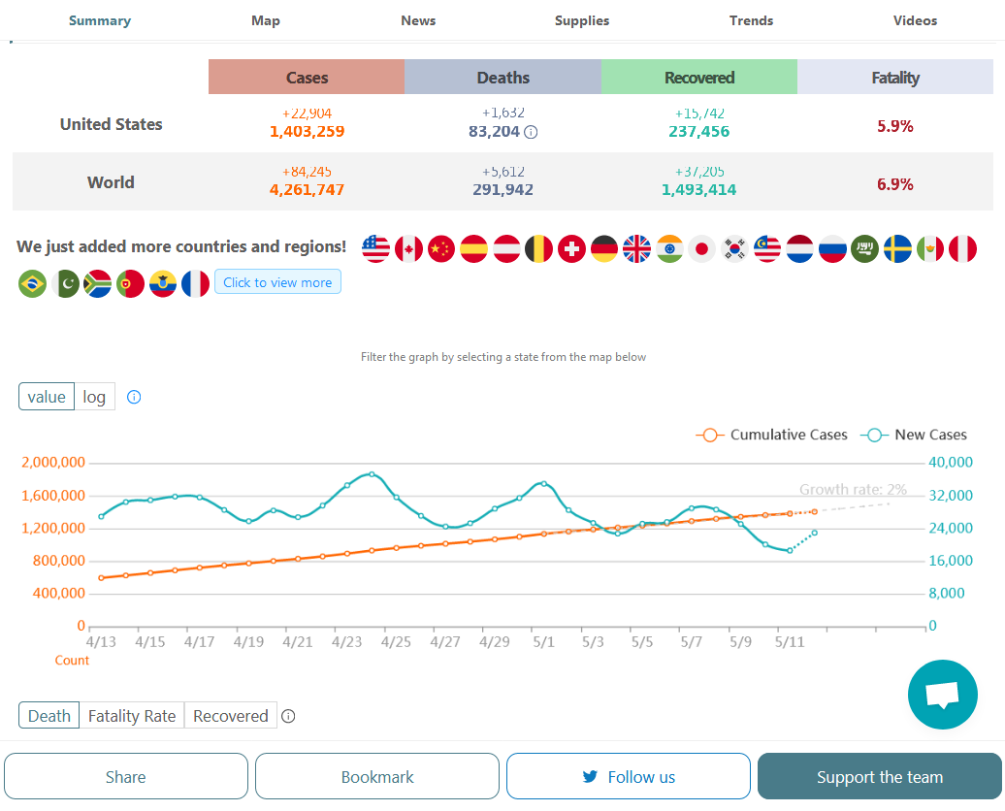Screen dimensions: 1005x811
Task: Click the New Cases peak point at 5/1
Action: [543, 483]
